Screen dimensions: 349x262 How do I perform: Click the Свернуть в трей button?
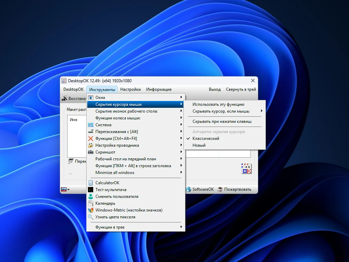pyautogui.click(x=241, y=89)
